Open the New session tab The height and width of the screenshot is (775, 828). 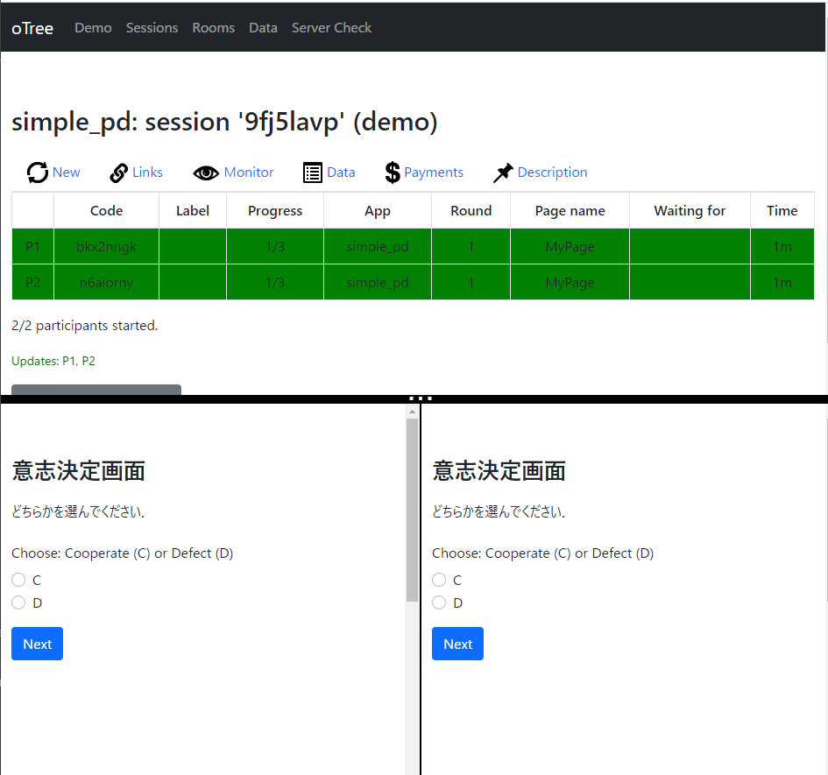pos(66,173)
